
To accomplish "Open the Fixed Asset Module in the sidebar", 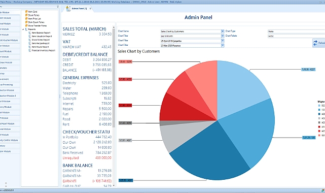I will click(x=10, y=123).
